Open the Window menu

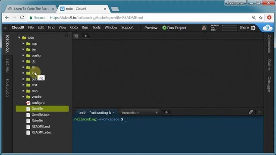(x=111, y=28)
